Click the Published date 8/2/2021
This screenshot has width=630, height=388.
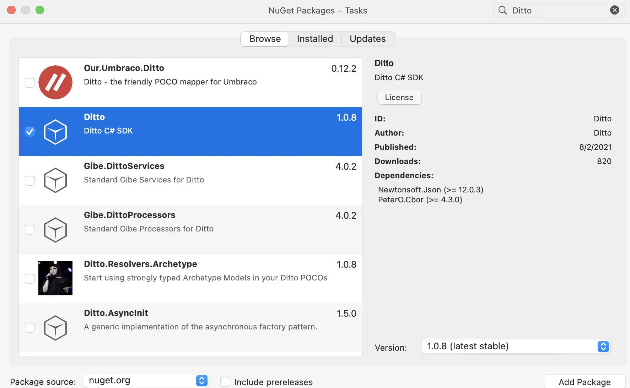pyautogui.click(x=595, y=147)
